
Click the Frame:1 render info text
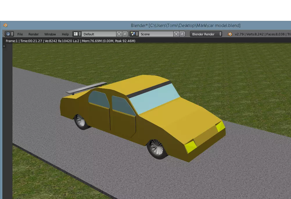point(12,41)
